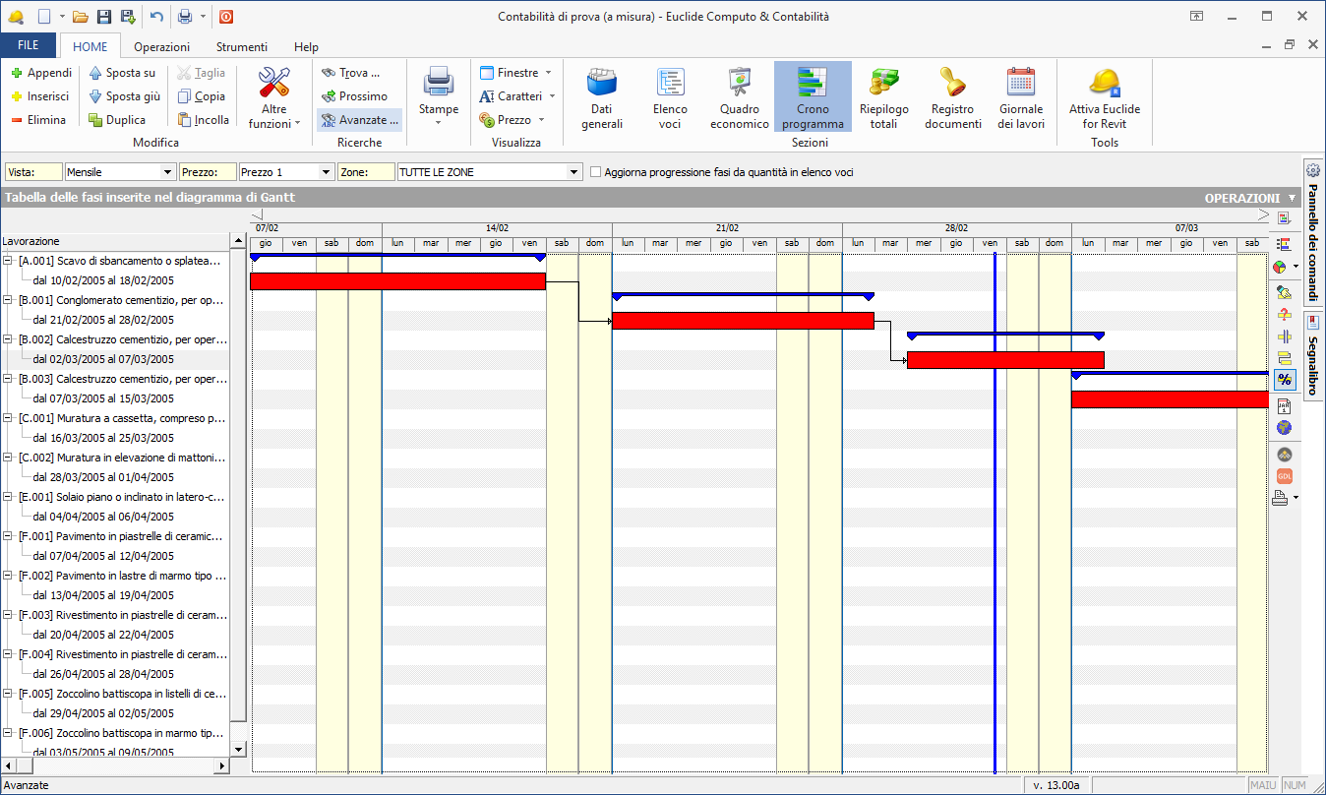
Task: Click the percent icon in right toolbar
Action: [x=1284, y=380]
